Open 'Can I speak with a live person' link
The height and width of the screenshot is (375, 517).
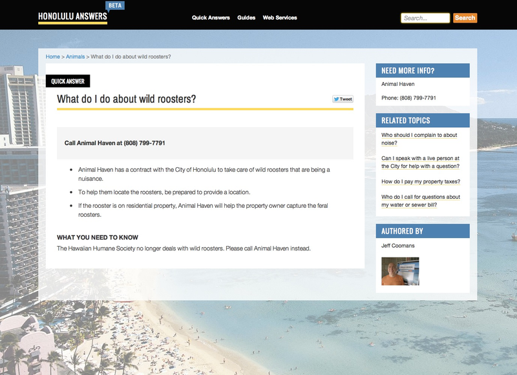pos(421,162)
